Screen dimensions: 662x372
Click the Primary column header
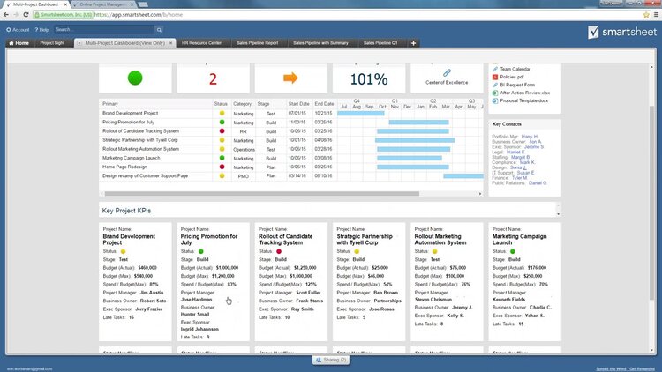tap(110, 104)
